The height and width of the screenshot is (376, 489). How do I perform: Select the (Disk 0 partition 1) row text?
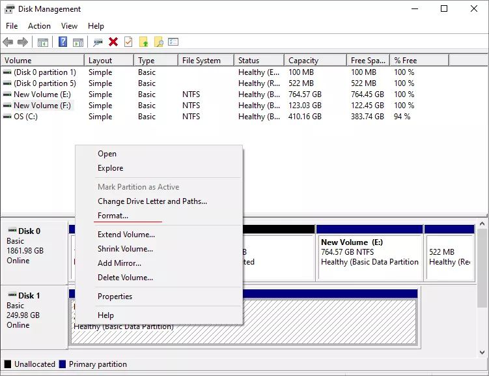[x=45, y=72]
